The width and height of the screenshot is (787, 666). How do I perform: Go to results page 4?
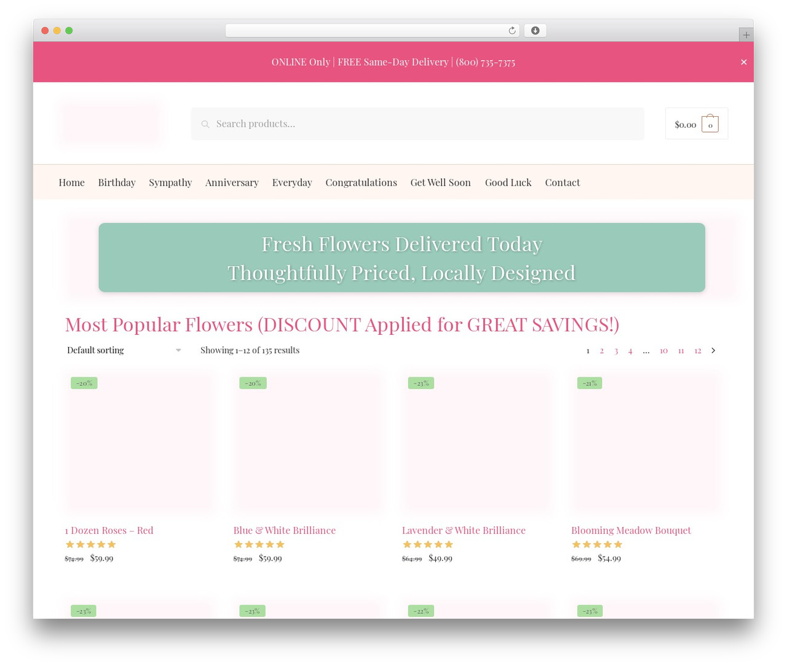coord(630,350)
